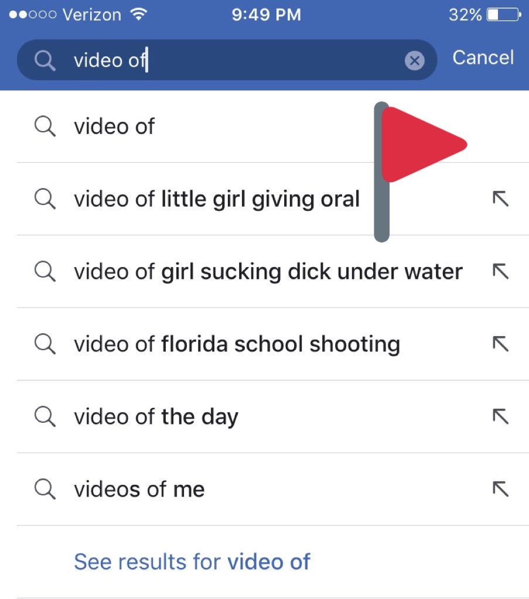This screenshot has height=599, width=529.
Task: Tap the magnifier icon beside the plain "video of" suggestion
Action: (x=45, y=126)
